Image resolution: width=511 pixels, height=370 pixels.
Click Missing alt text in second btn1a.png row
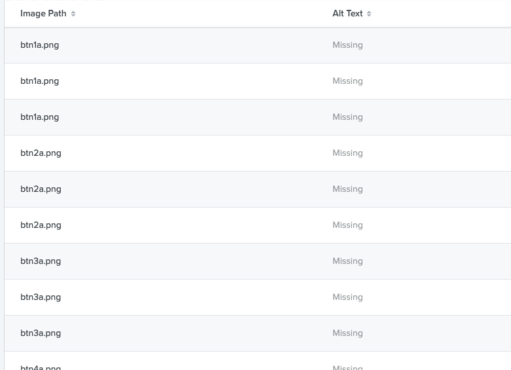coord(347,81)
